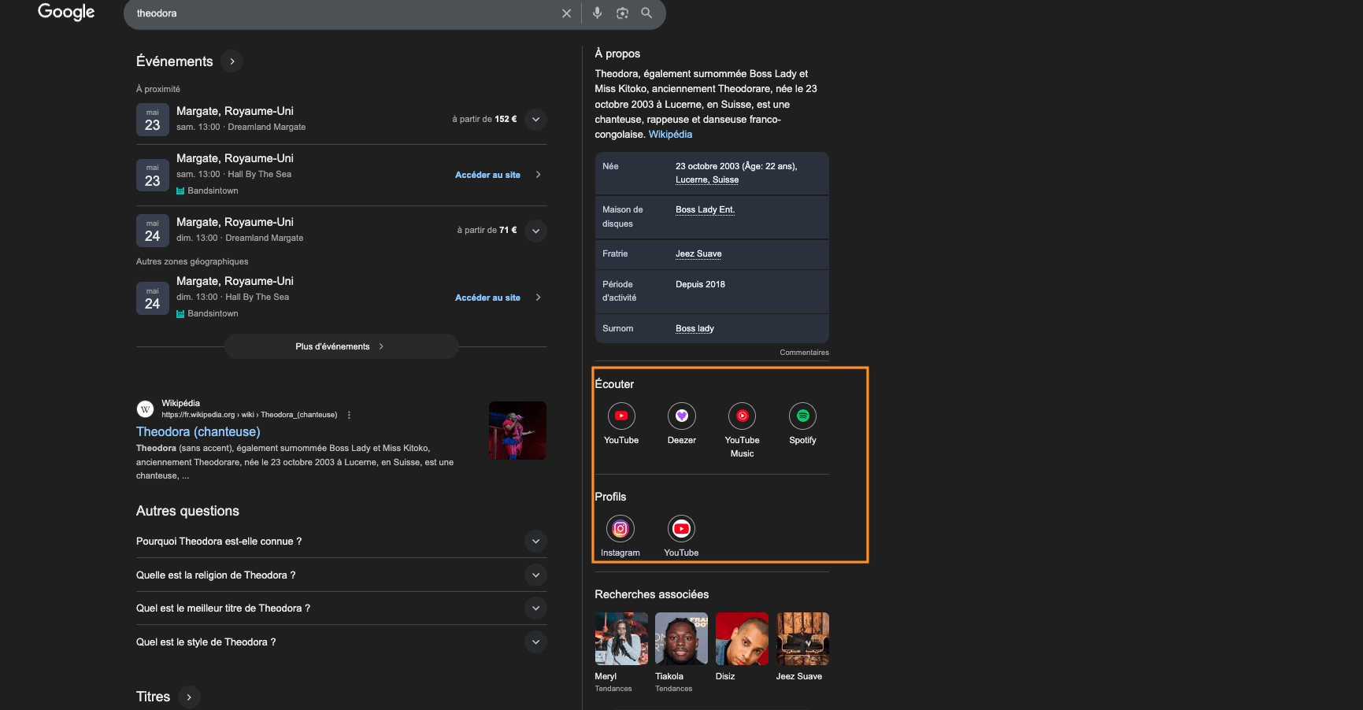Click Commentaires feedback link
Image resolution: width=1363 pixels, height=710 pixels.
tap(804, 353)
